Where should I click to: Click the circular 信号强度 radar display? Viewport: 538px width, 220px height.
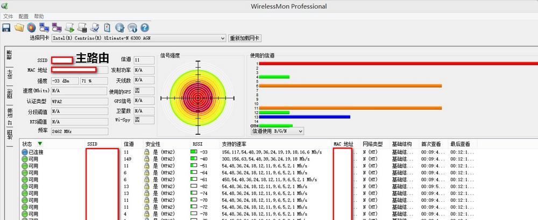pyautogui.click(x=198, y=98)
